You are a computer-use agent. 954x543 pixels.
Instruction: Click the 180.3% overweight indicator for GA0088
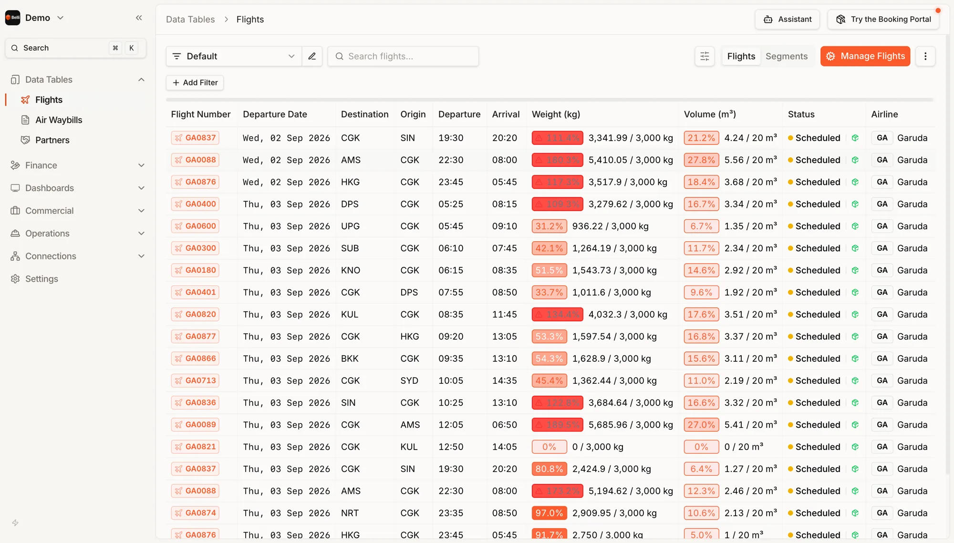pos(557,160)
